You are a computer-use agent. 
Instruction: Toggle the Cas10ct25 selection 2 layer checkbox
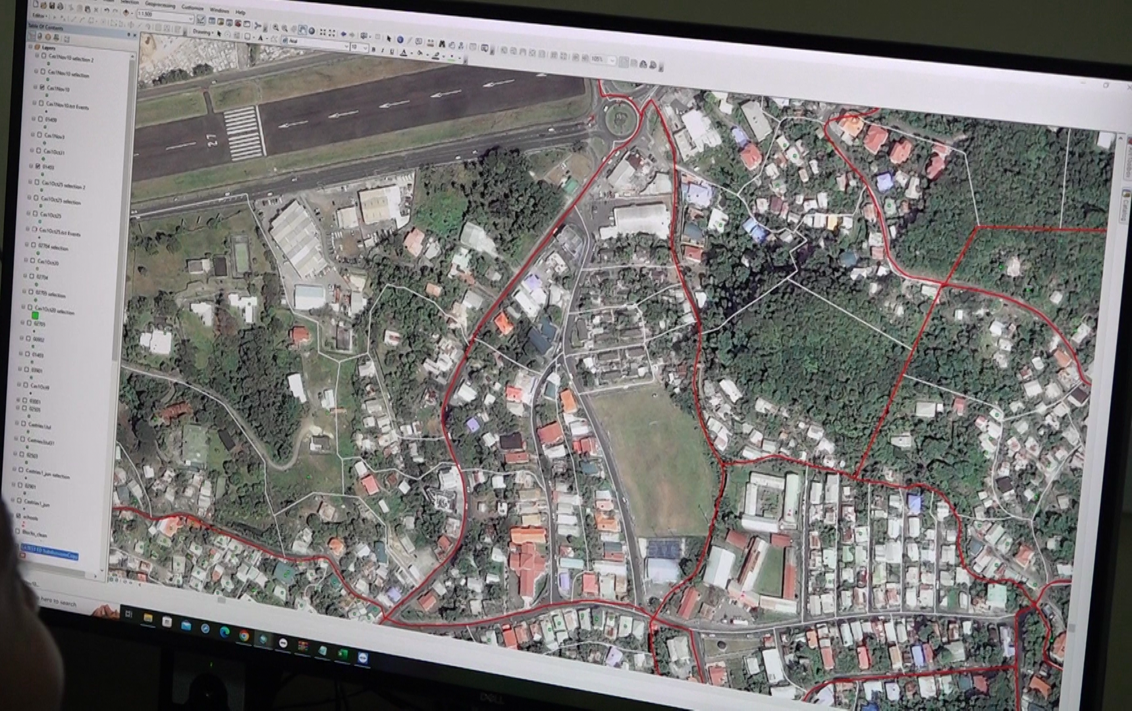tap(36, 182)
